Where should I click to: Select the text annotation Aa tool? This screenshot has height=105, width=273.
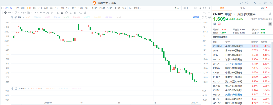point(48,12)
